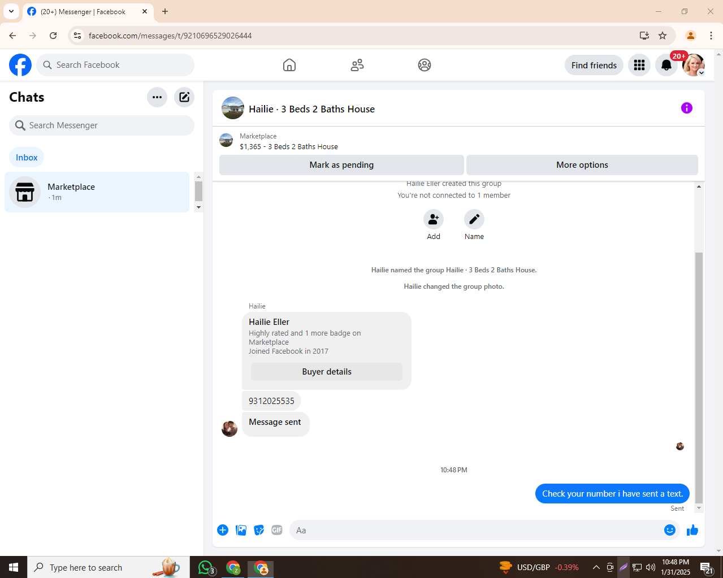Click the address bar URL
The image size is (723, 578).
170,36
